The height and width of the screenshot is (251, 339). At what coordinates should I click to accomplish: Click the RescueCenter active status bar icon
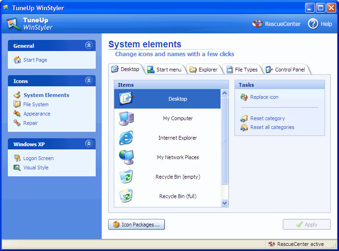pos(271,244)
